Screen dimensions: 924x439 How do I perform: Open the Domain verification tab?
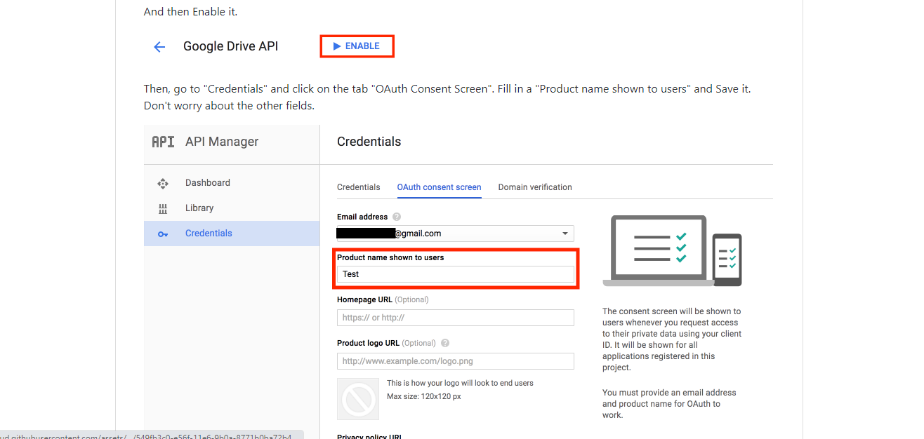(x=535, y=187)
